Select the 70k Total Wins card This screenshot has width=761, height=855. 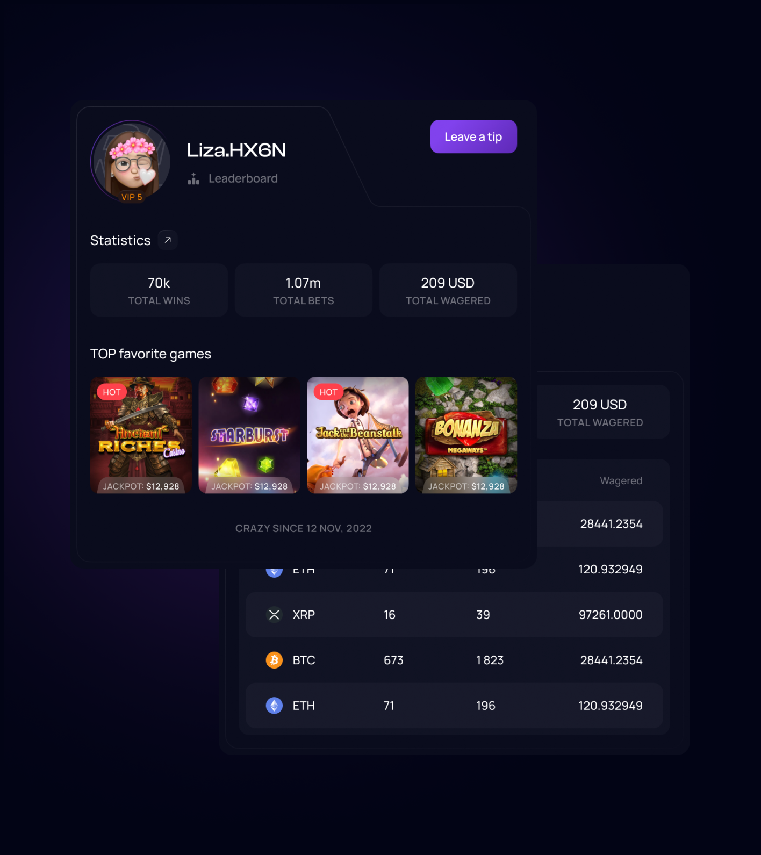[159, 290]
